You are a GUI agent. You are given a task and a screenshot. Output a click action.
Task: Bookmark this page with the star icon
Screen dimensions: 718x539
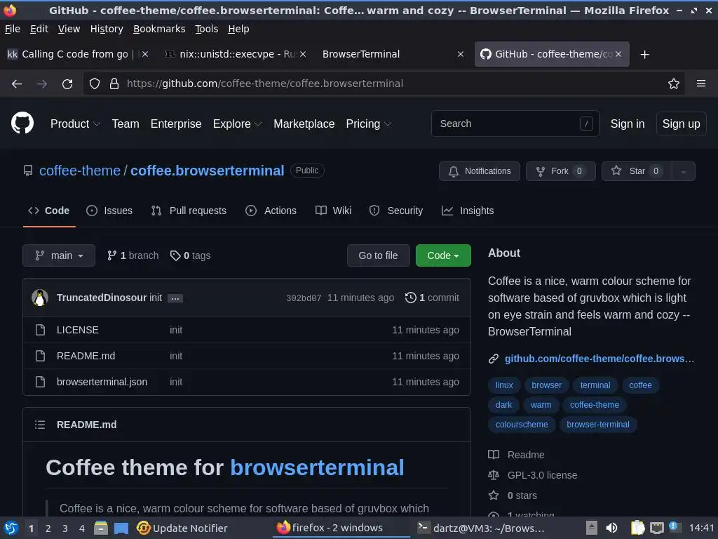coord(674,84)
